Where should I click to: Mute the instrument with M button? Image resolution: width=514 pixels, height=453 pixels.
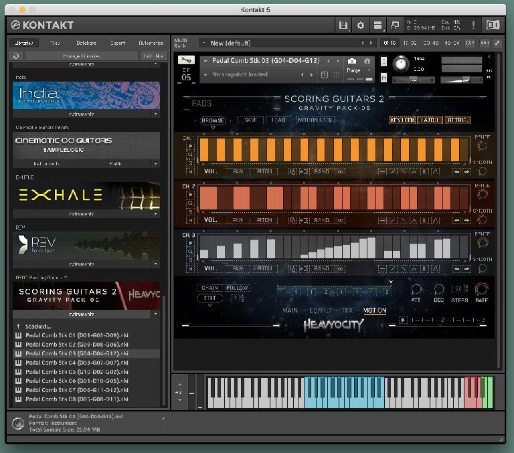pos(383,78)
